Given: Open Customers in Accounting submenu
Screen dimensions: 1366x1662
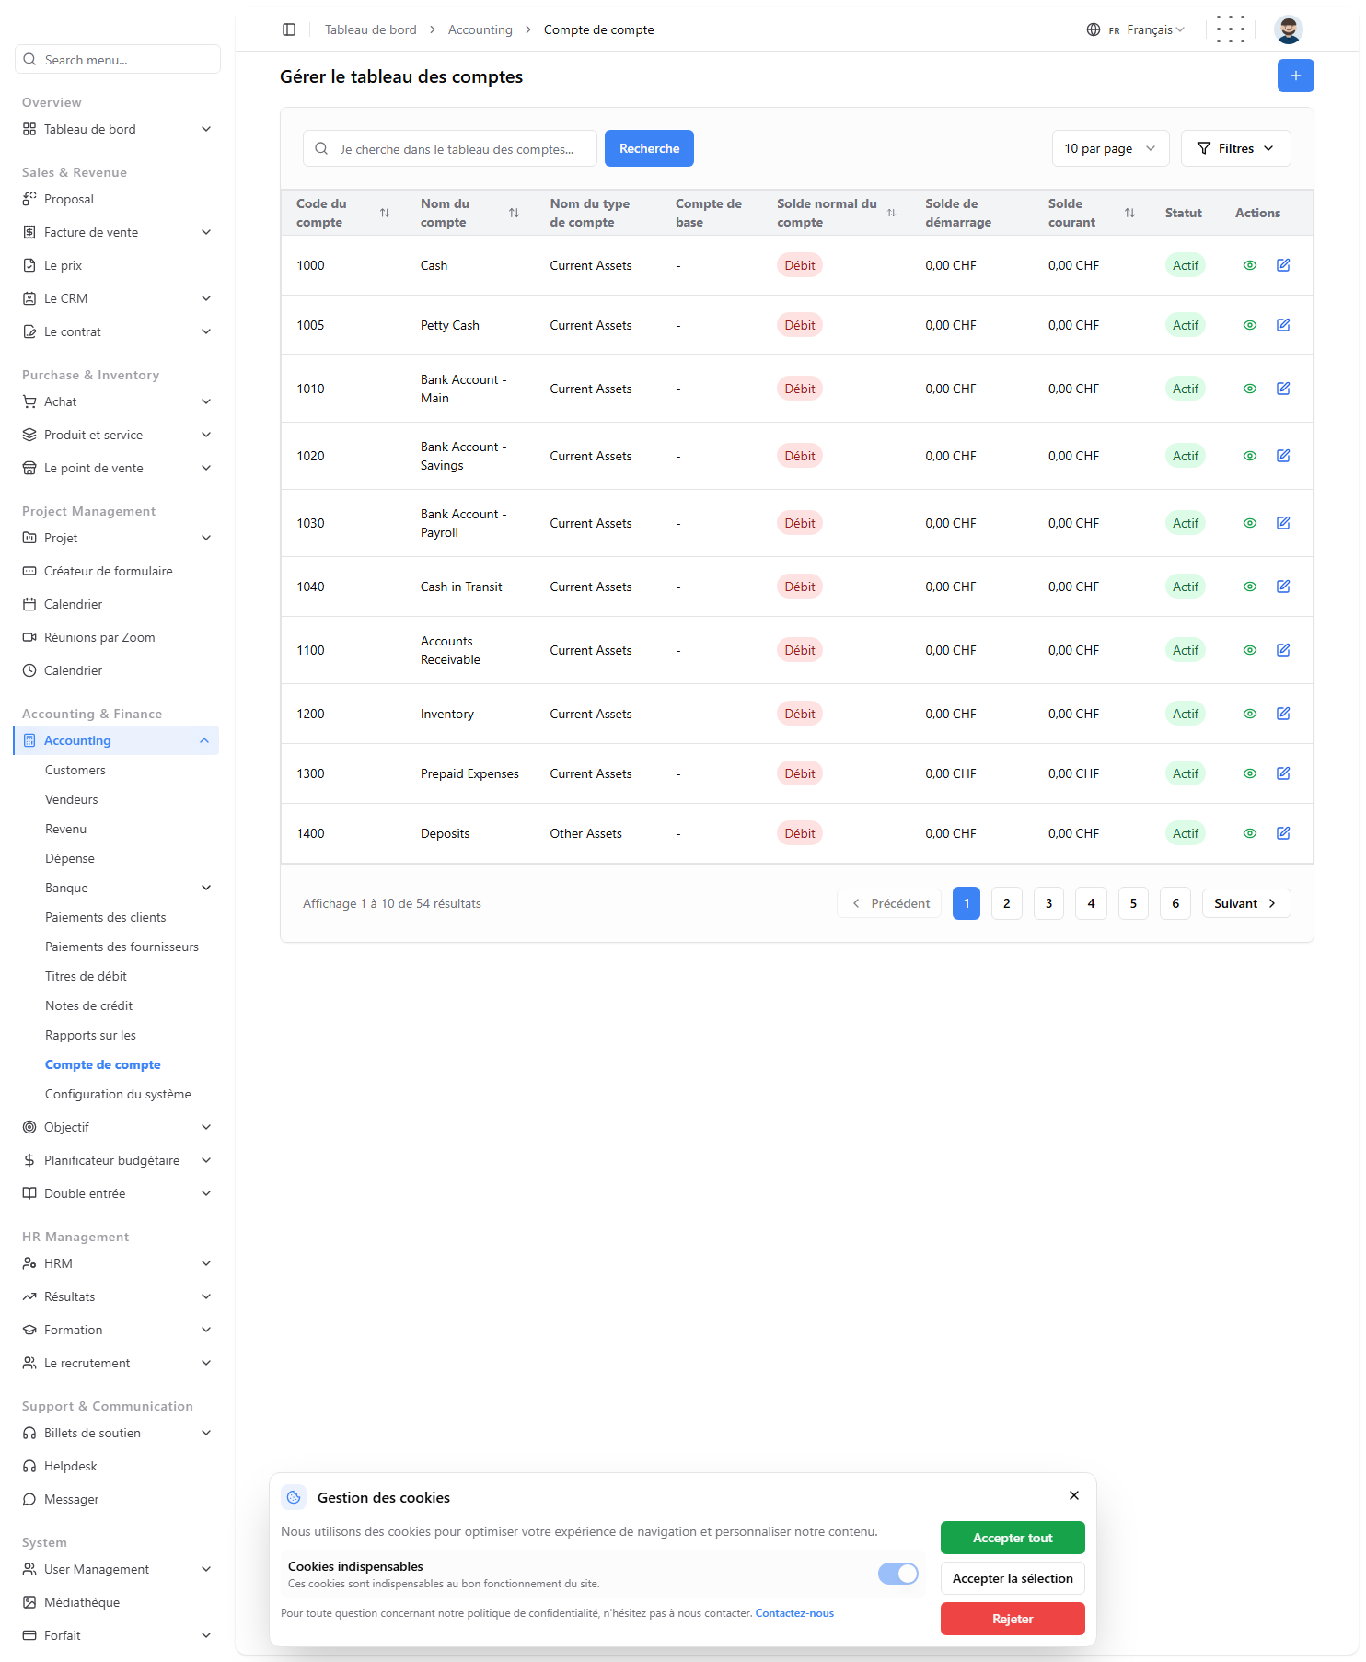Looking at the screenshot, I should pyautogui.click(x=75, y=770).
